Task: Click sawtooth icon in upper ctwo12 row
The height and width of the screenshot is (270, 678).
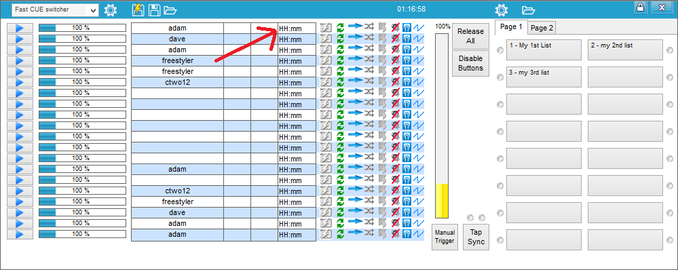Action: [x=419, y=82]
